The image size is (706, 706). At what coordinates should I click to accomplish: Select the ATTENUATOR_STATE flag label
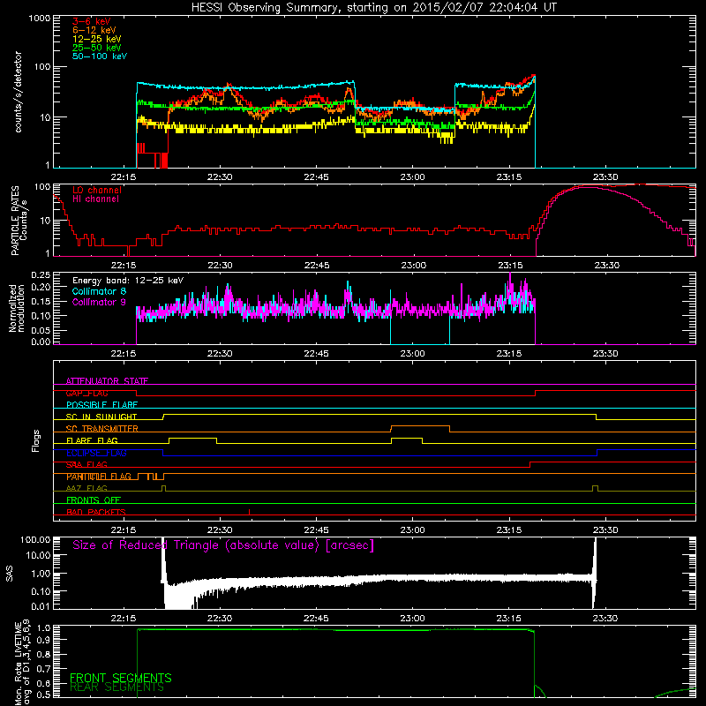[x=107, y=381]
